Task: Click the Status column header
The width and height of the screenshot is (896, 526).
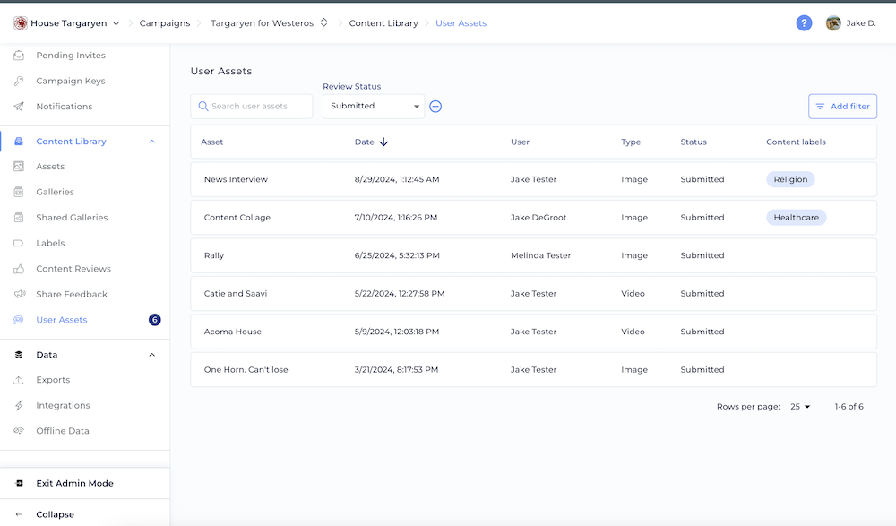Action: coord(694,142)
